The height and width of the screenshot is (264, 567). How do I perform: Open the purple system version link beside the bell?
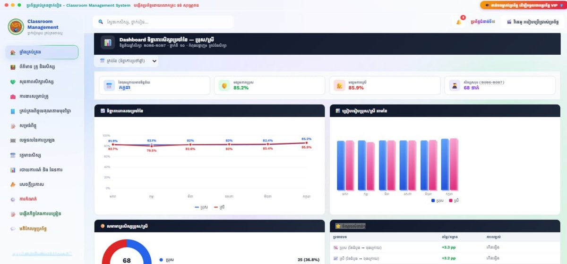(x=482, y=22)
